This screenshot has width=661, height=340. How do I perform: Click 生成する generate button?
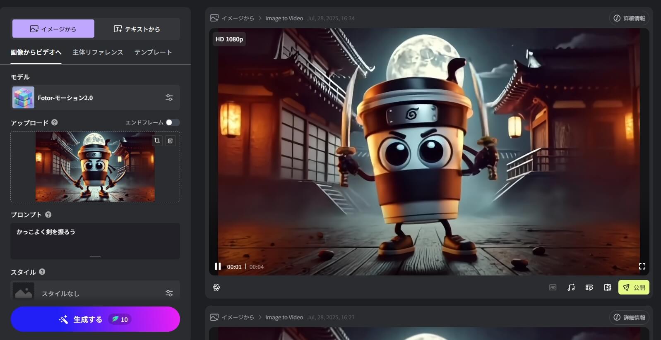pyautogui.click(x=95, y=319)
